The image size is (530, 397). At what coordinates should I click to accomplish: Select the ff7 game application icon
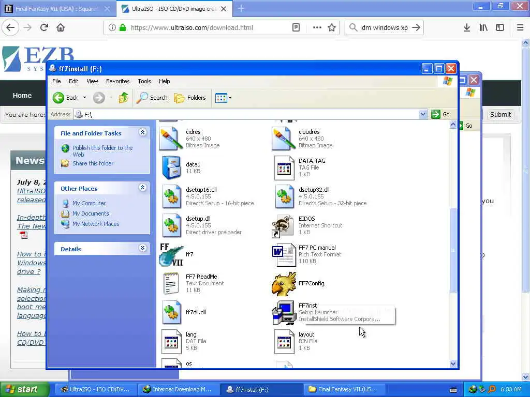[x=171, y=254]
